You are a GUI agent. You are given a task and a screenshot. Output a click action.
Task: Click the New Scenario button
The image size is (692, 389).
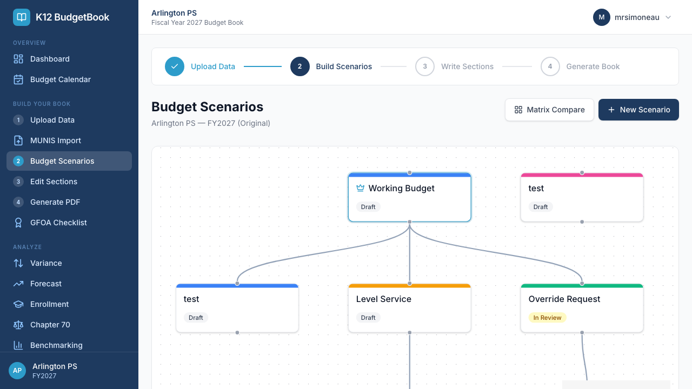tap(638, 110)
